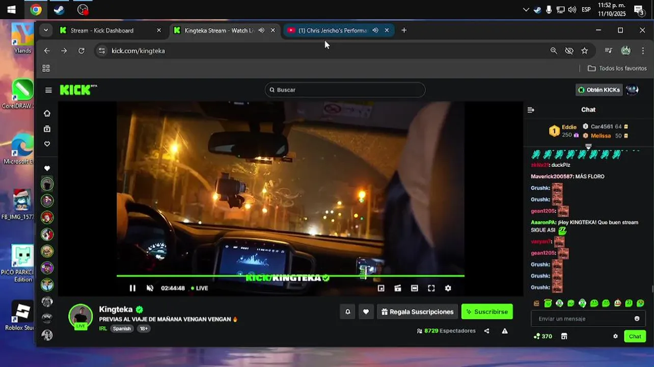
Task: Focus the Buscar search field
Action: click(345, 90)
